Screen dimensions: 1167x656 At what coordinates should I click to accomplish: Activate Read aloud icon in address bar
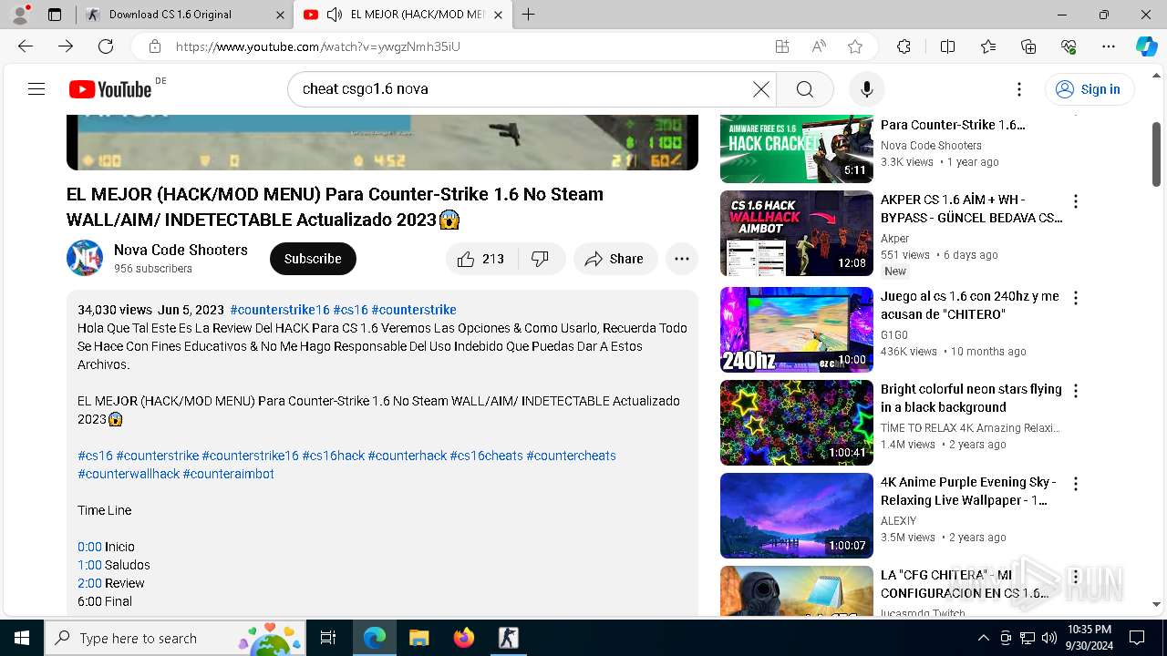pyautogui.click(x=819, y=46)
